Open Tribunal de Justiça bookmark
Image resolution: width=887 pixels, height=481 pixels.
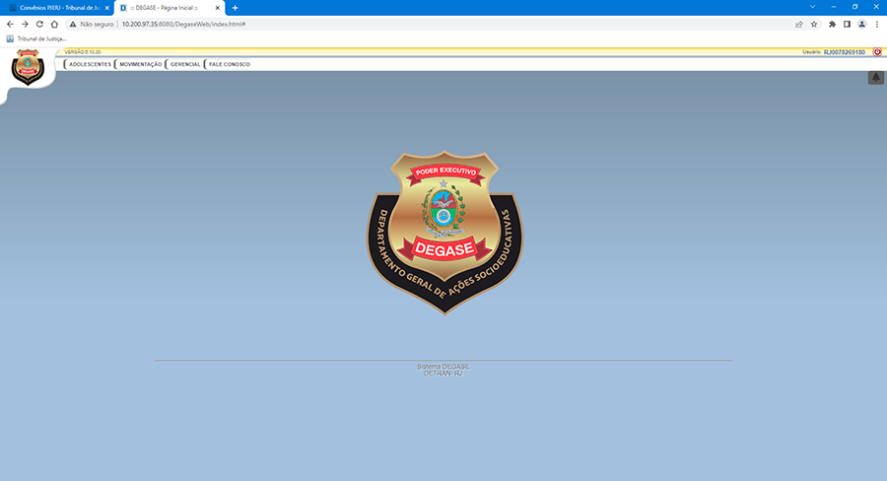pyautogui.click(x=36, y=38)
